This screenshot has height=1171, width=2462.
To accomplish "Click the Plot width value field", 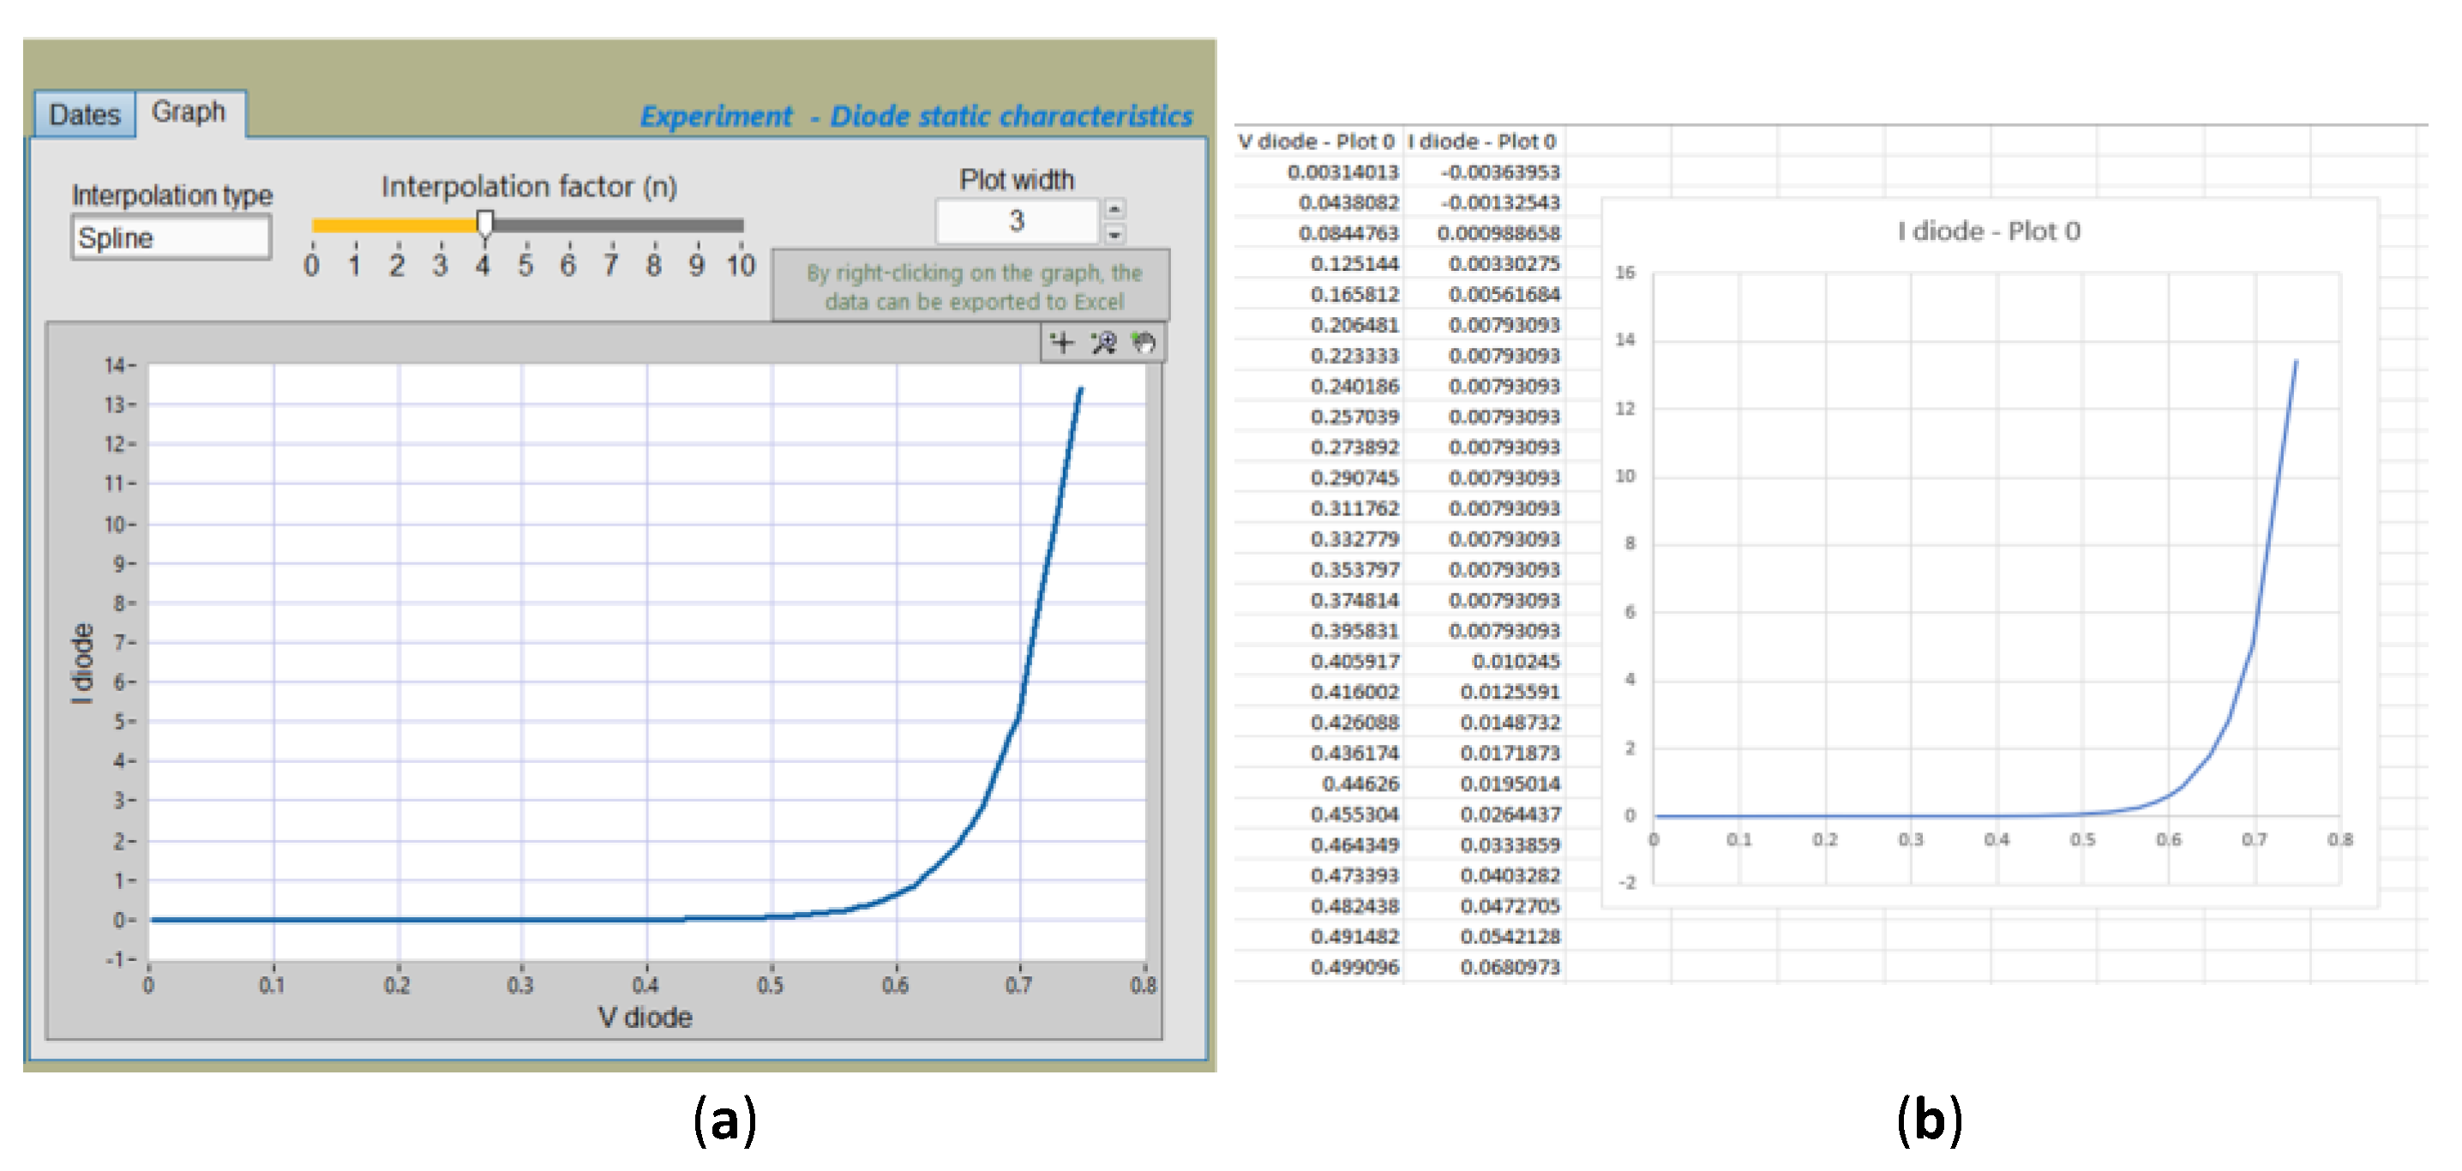I will point(1016,221).
